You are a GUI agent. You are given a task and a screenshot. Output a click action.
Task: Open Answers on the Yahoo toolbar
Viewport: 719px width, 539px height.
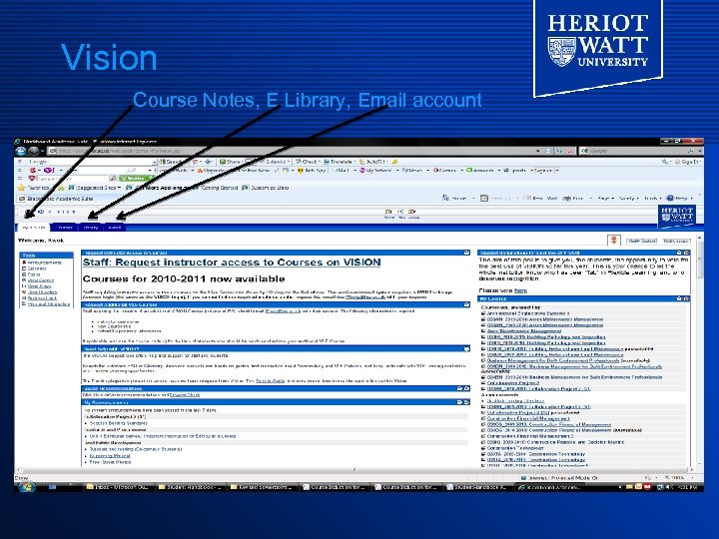tap(480, 170)
